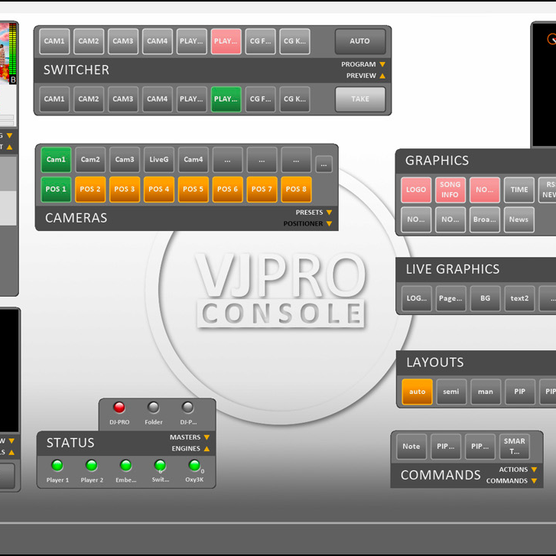
Task: Select the pink PLAY... program source
Action: point(226,41)
